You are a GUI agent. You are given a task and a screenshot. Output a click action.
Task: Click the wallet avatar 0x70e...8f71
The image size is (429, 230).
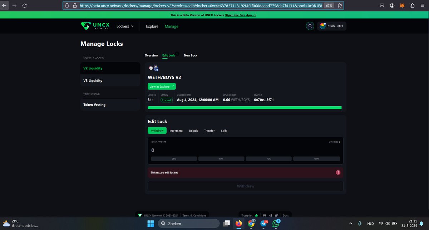point(322,26)
